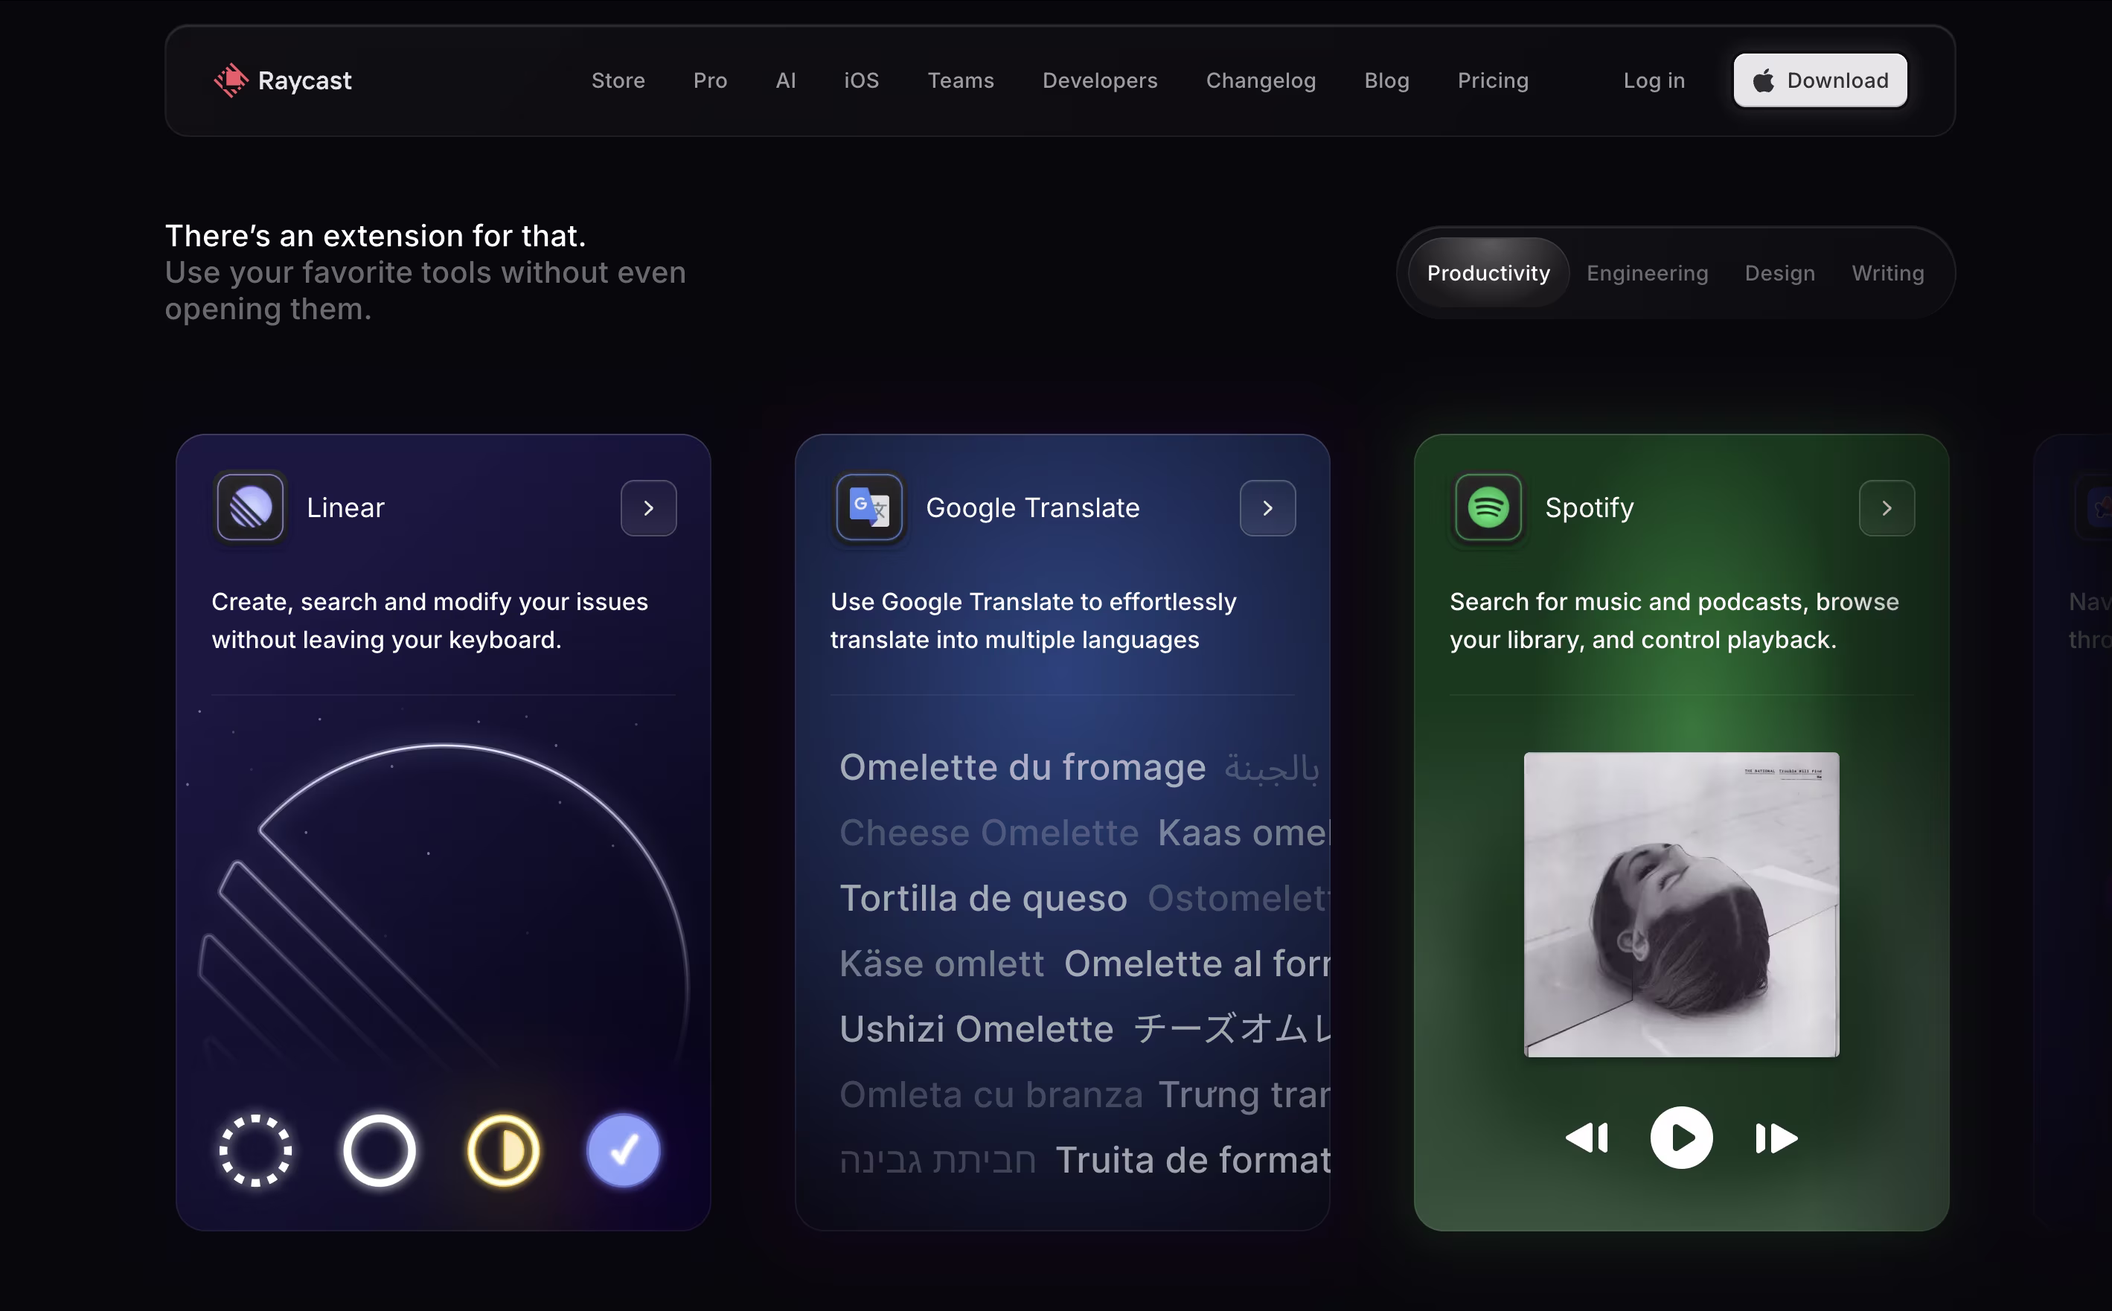Viewport: 2112px width, 1311px height.
Task: Click the Linear todo empty-circle status icon
Action: 379,1150
